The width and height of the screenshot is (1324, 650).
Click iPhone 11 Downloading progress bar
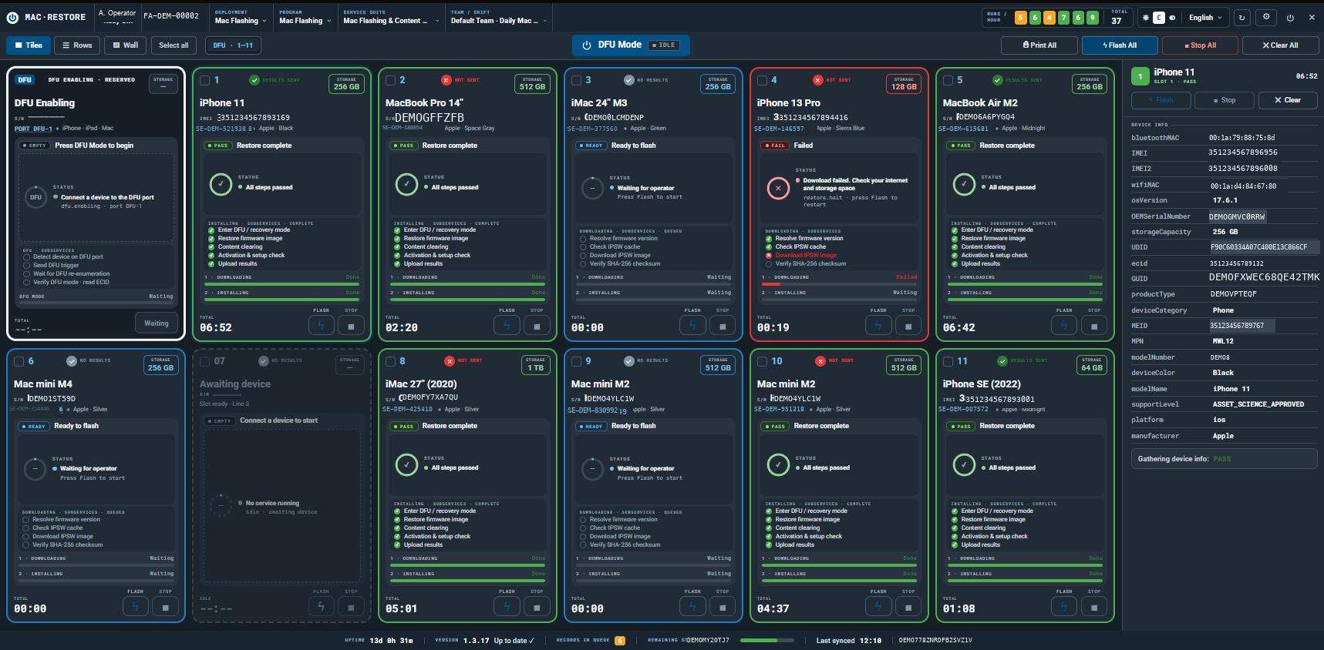click(x=282, y=284)
